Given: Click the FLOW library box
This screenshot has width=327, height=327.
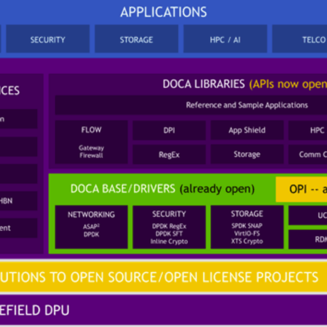Looking at the screenshot, I should (91, 142).
